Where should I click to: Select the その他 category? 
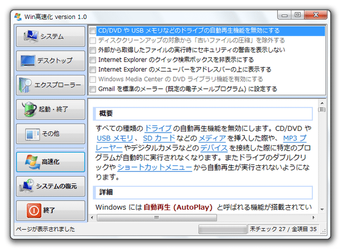pyautogui.click(x=51, y=134)
